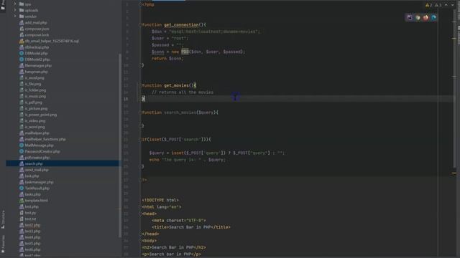The image size is (460, 258).
Task: Click the get_connection function name in code
Action: click(x=181, y=25)
